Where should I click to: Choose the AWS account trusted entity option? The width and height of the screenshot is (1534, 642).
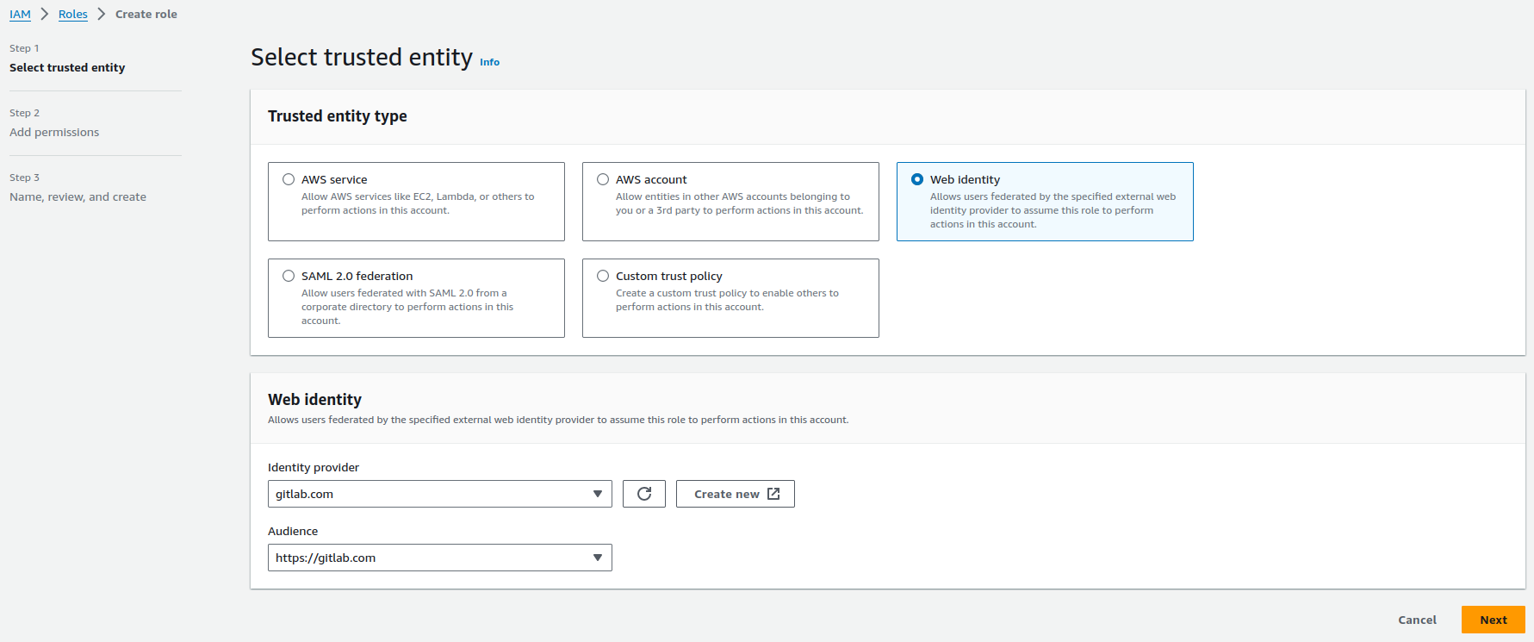pyautogui.click(x=603, y=179)
